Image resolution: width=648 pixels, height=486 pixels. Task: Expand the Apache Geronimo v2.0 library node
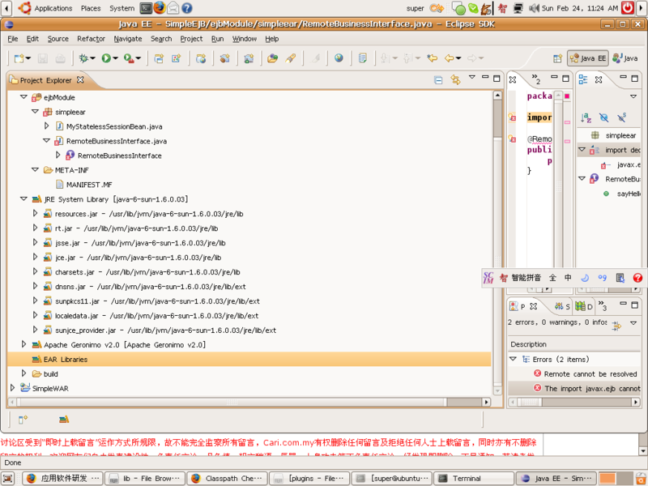click(23, 344)
